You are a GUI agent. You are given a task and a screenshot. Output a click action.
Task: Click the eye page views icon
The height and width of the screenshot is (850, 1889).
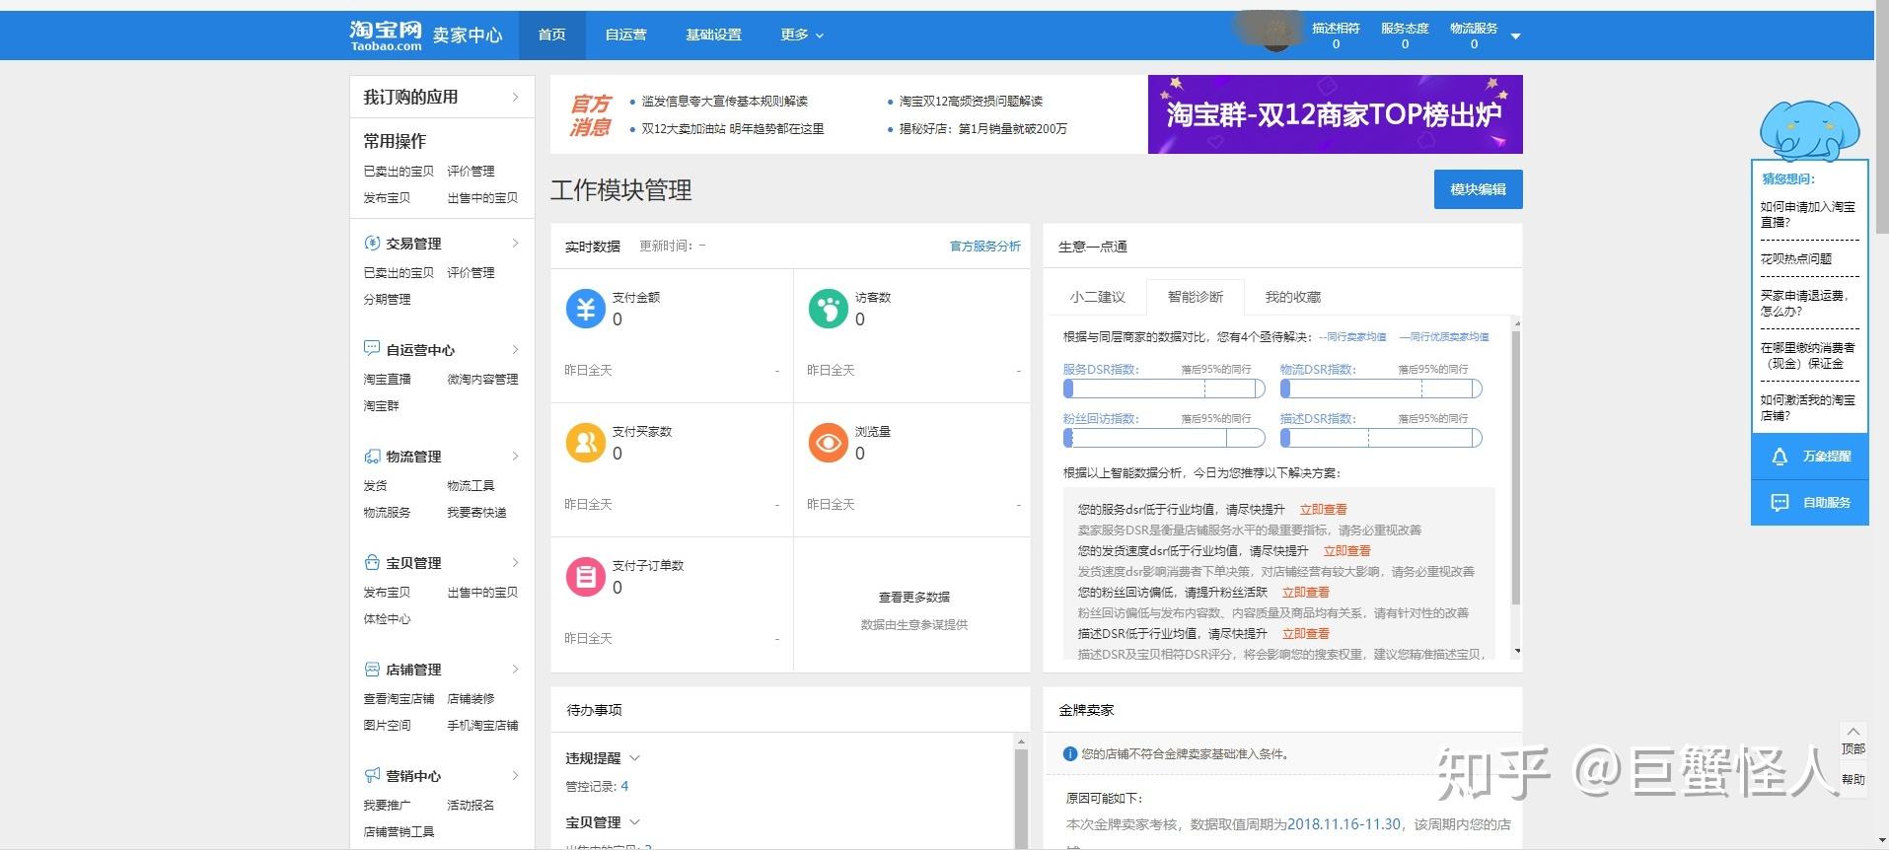828,443
